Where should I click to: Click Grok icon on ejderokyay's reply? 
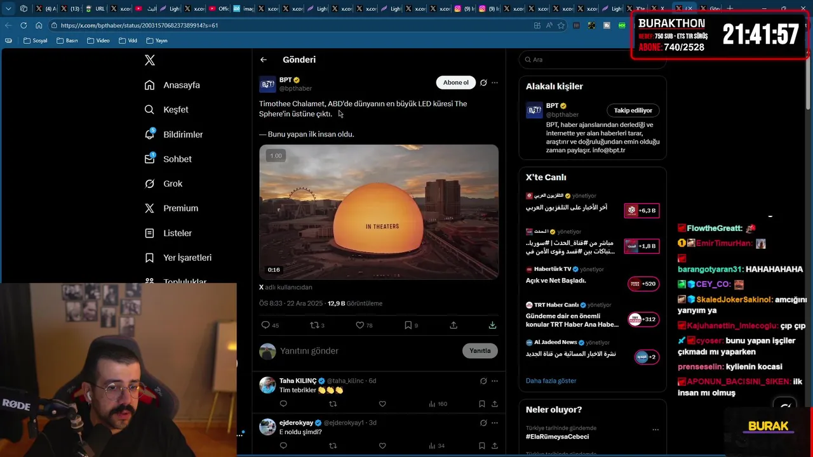pyautogui.click(x=483, y=423)
